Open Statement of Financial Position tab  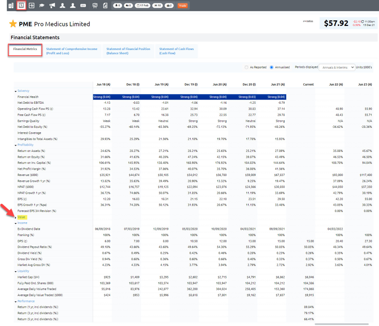pyautogui.click(x=128, y=51)
